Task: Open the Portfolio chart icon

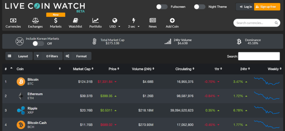Action: coord(95,21)
